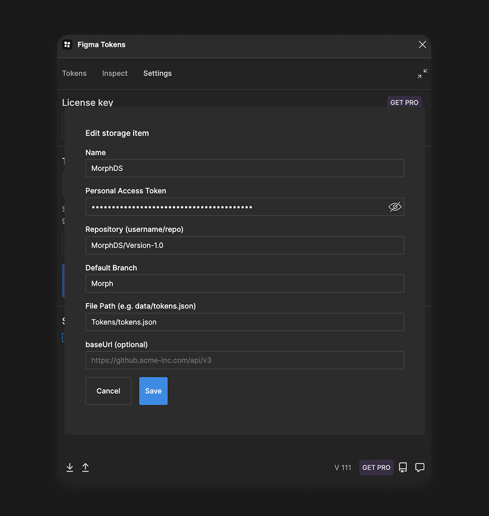Switch to the Tokens tab
The height and width of the screenshot is (516, 489).
point(74,74)
